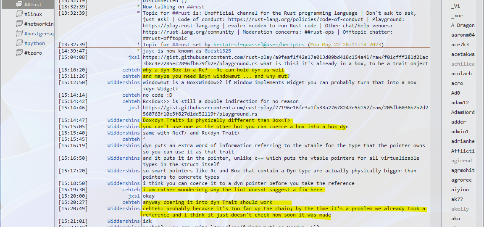Select user agrmohit in the user list
Image resolution: width=484 pixels, height=227 pixels.
(x=463, y=170)
